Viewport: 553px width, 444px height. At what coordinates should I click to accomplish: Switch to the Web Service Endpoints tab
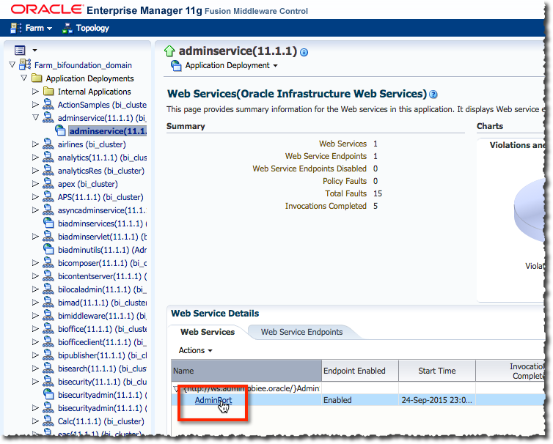point(301,332)
